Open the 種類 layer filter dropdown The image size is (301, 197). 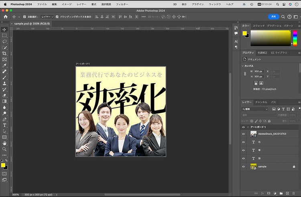(x=254, y=109)
